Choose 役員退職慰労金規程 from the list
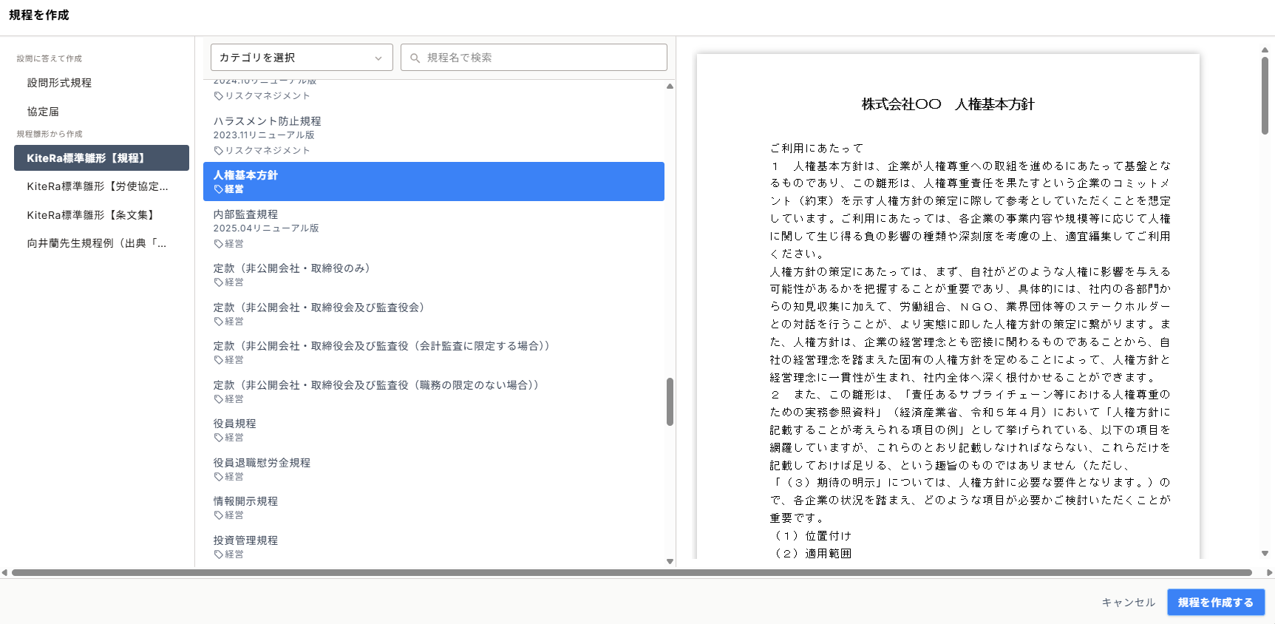 (262, 463)
